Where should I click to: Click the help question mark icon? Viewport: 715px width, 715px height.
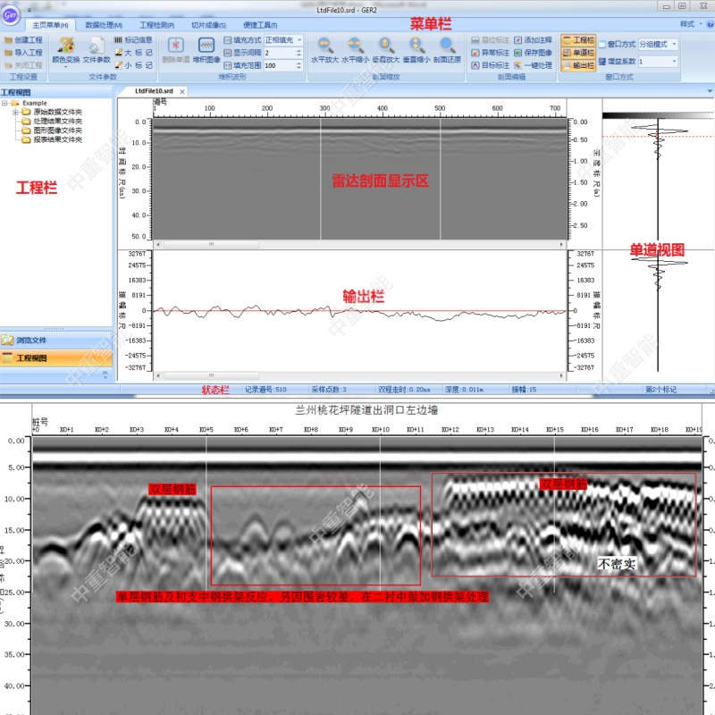point(710,24)
